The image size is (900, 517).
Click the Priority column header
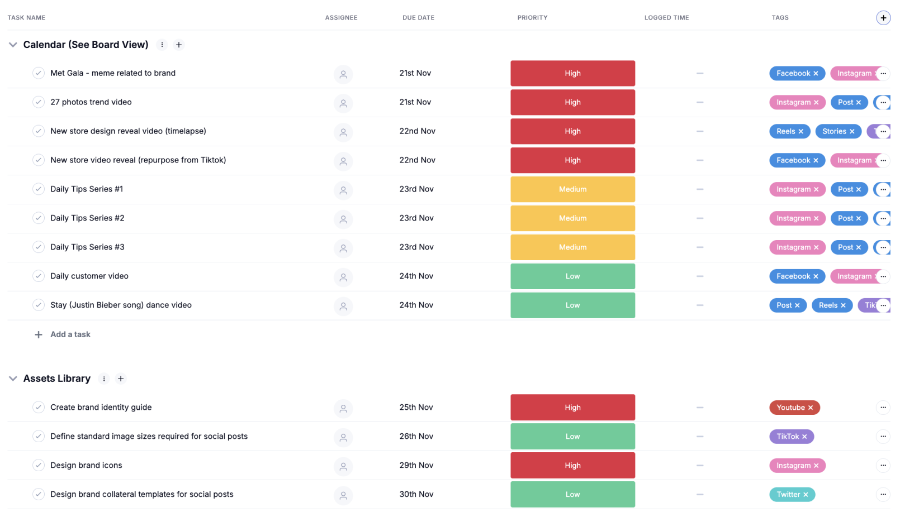[532, 18]
